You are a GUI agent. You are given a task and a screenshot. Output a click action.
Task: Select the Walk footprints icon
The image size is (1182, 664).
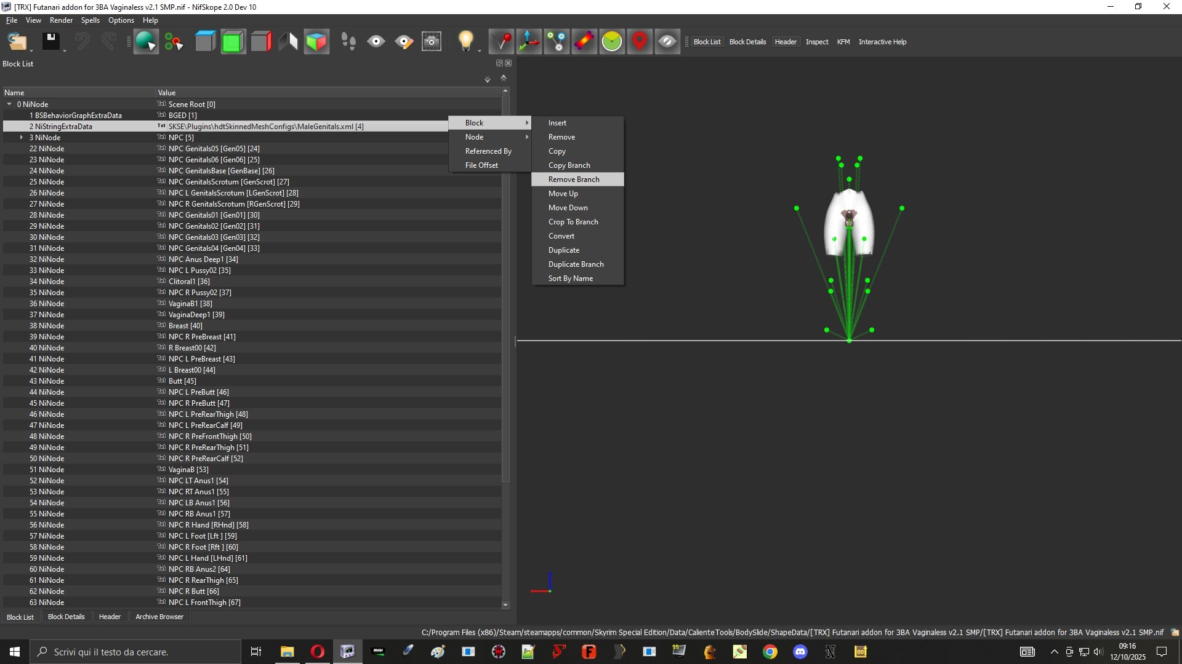tap(348, 42)
